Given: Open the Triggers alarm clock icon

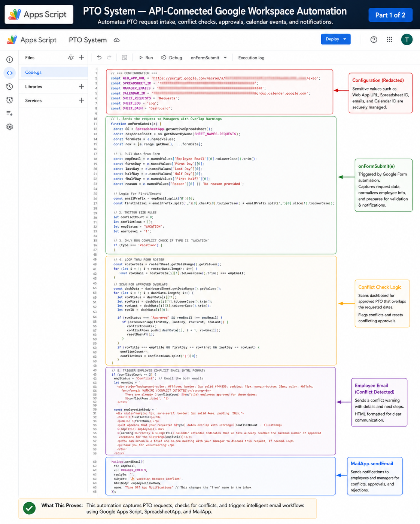Looking at the screenshot, I should pos(10,100).
